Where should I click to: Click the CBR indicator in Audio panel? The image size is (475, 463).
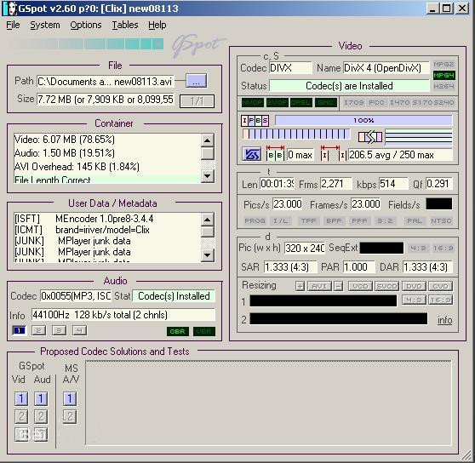178,331
